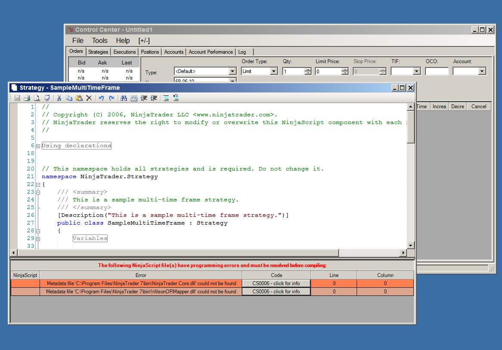
Task: Click the 'public class SampleMultiTimeFrame' line
Action: (x=142, y=223)
